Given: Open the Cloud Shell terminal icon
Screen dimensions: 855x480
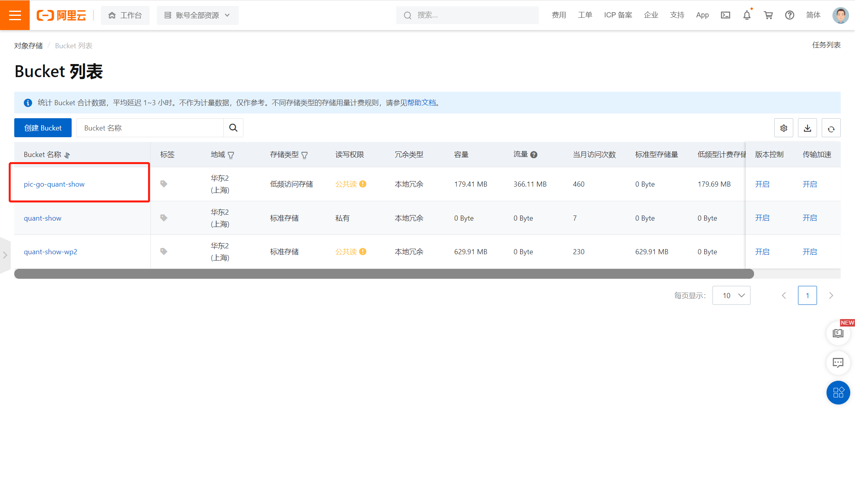Looking at the screenshot, I should pyautogui.click(x=725, y=15).
